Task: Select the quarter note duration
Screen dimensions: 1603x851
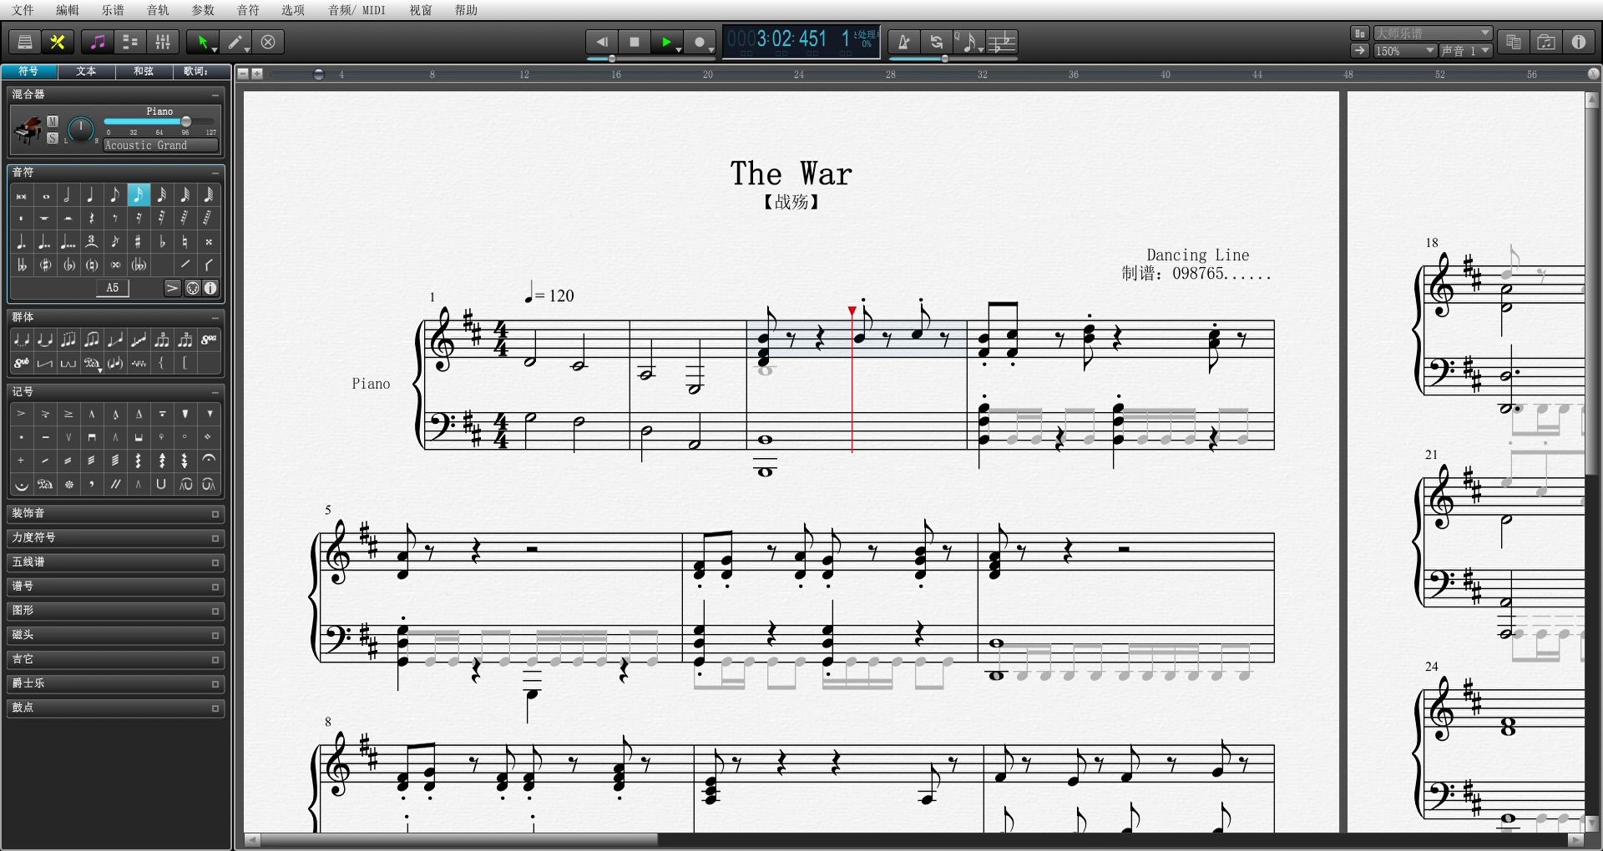Action: [x=91, y=195]
